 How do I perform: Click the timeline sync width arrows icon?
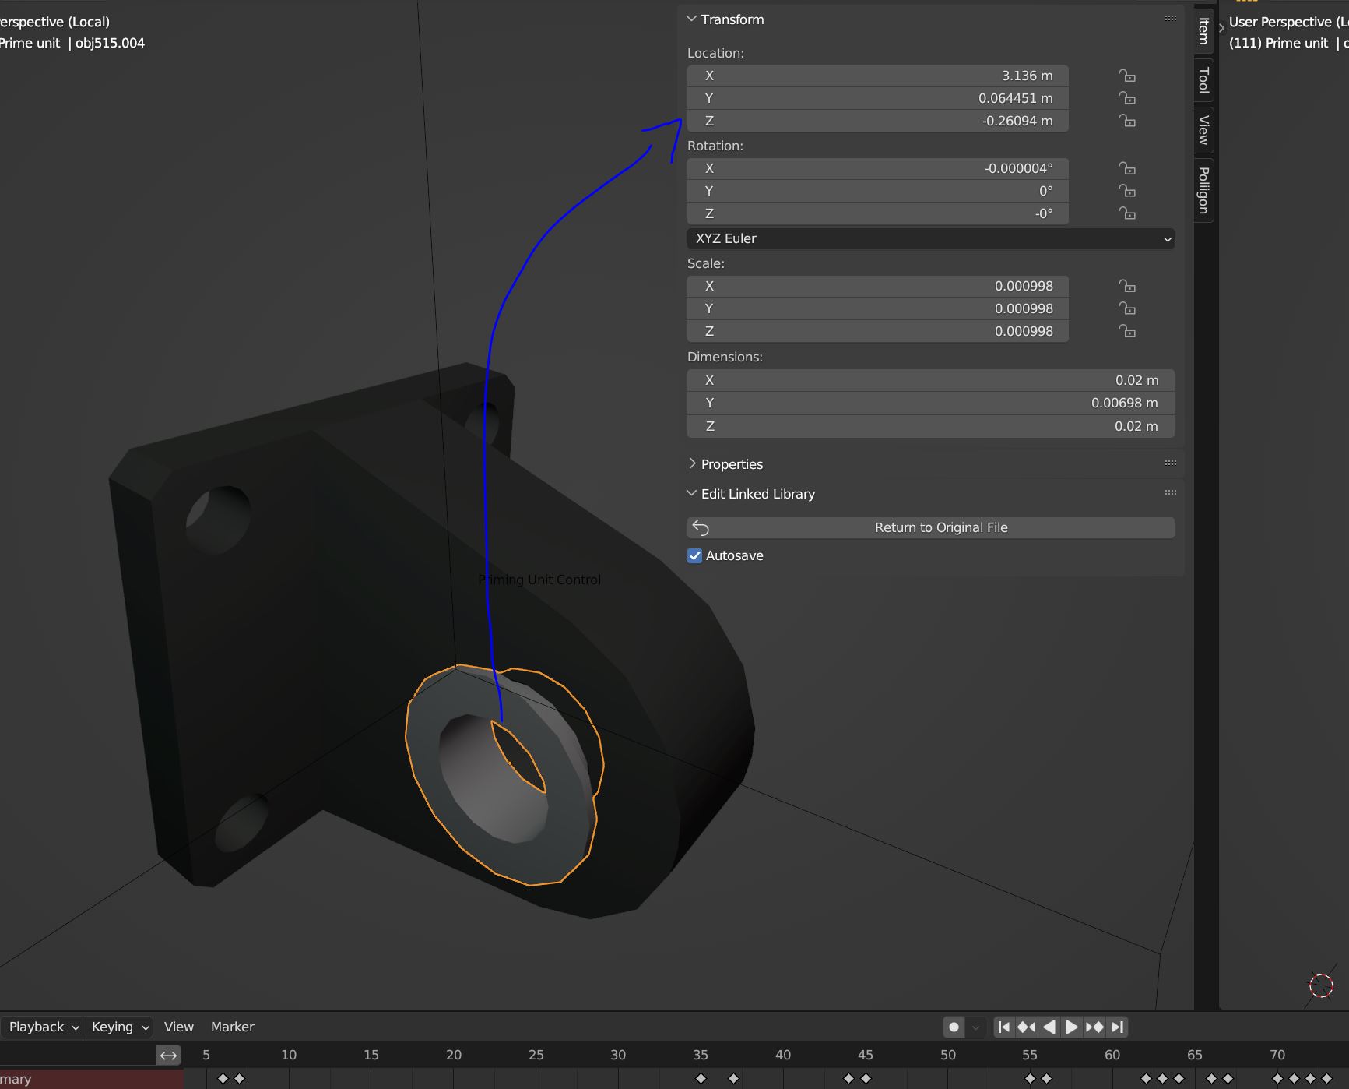[169, 1056]
